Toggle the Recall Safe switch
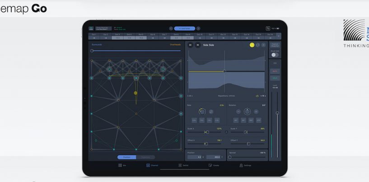The image size is (369, 182). (x=275, y=55)
